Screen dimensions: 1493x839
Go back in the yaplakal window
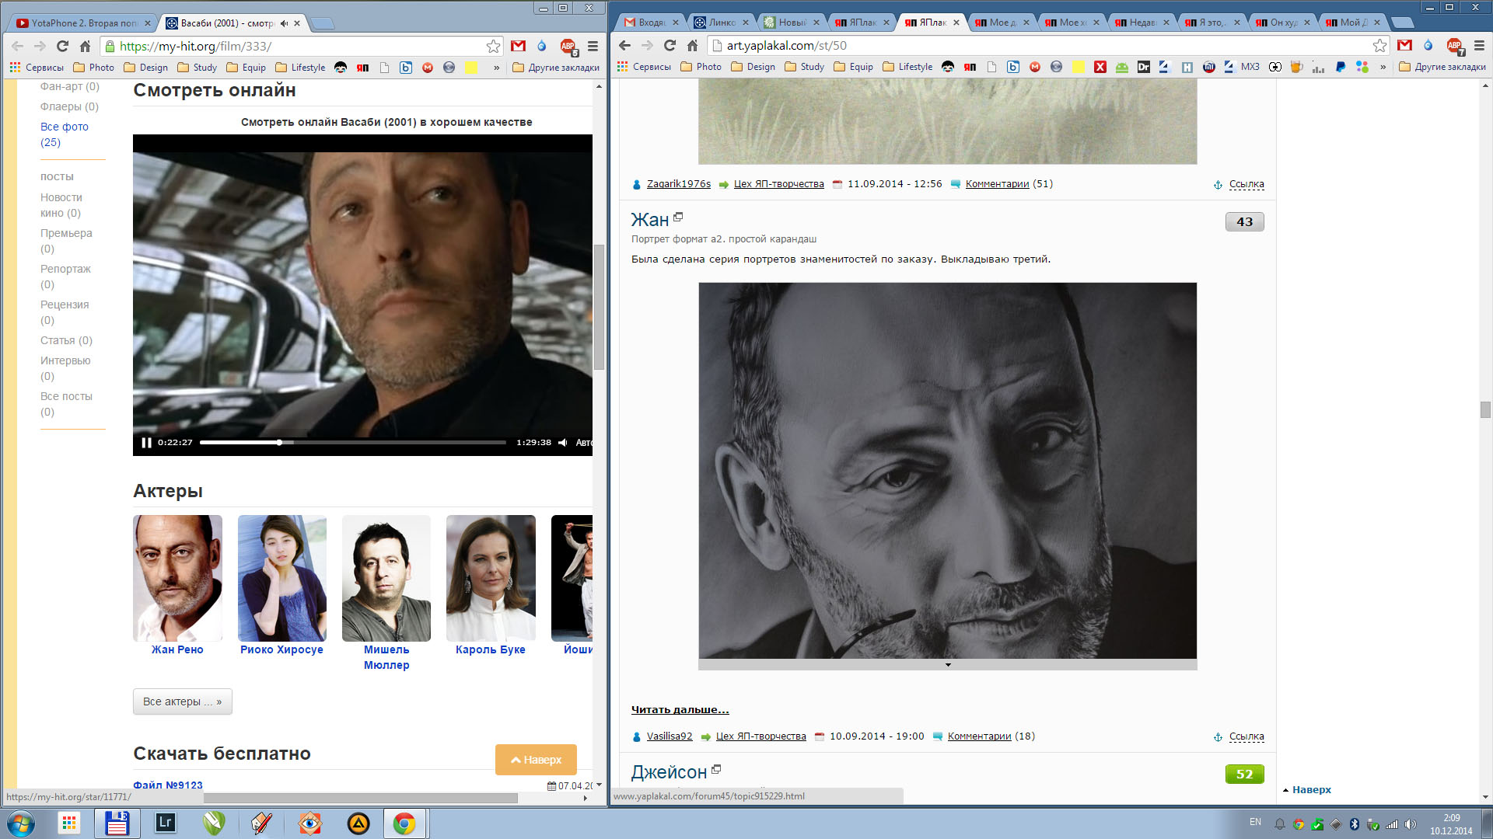click(x=624, y=46)
